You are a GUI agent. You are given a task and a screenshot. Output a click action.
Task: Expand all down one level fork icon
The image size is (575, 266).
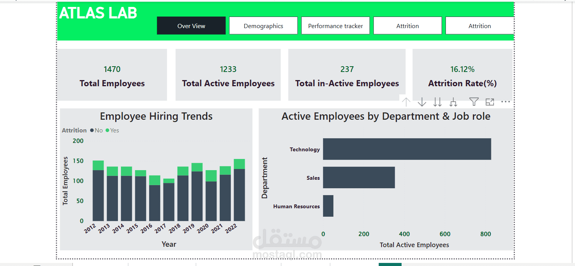pos(453,102)
